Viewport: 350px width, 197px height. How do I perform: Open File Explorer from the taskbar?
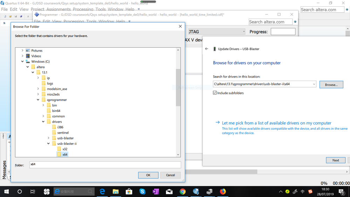pos(116,191)
